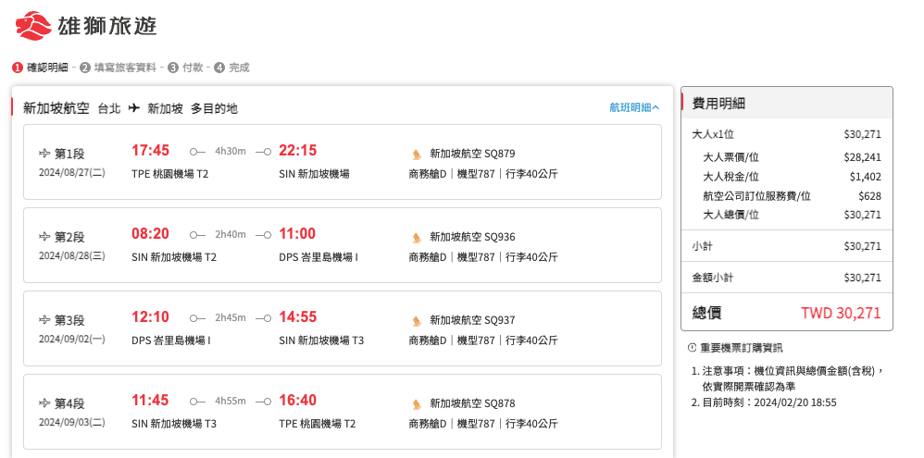Click flight number 新加坡航空 SQ878
This screenshot has width=924, height=458.
click(x=472, y=403)
